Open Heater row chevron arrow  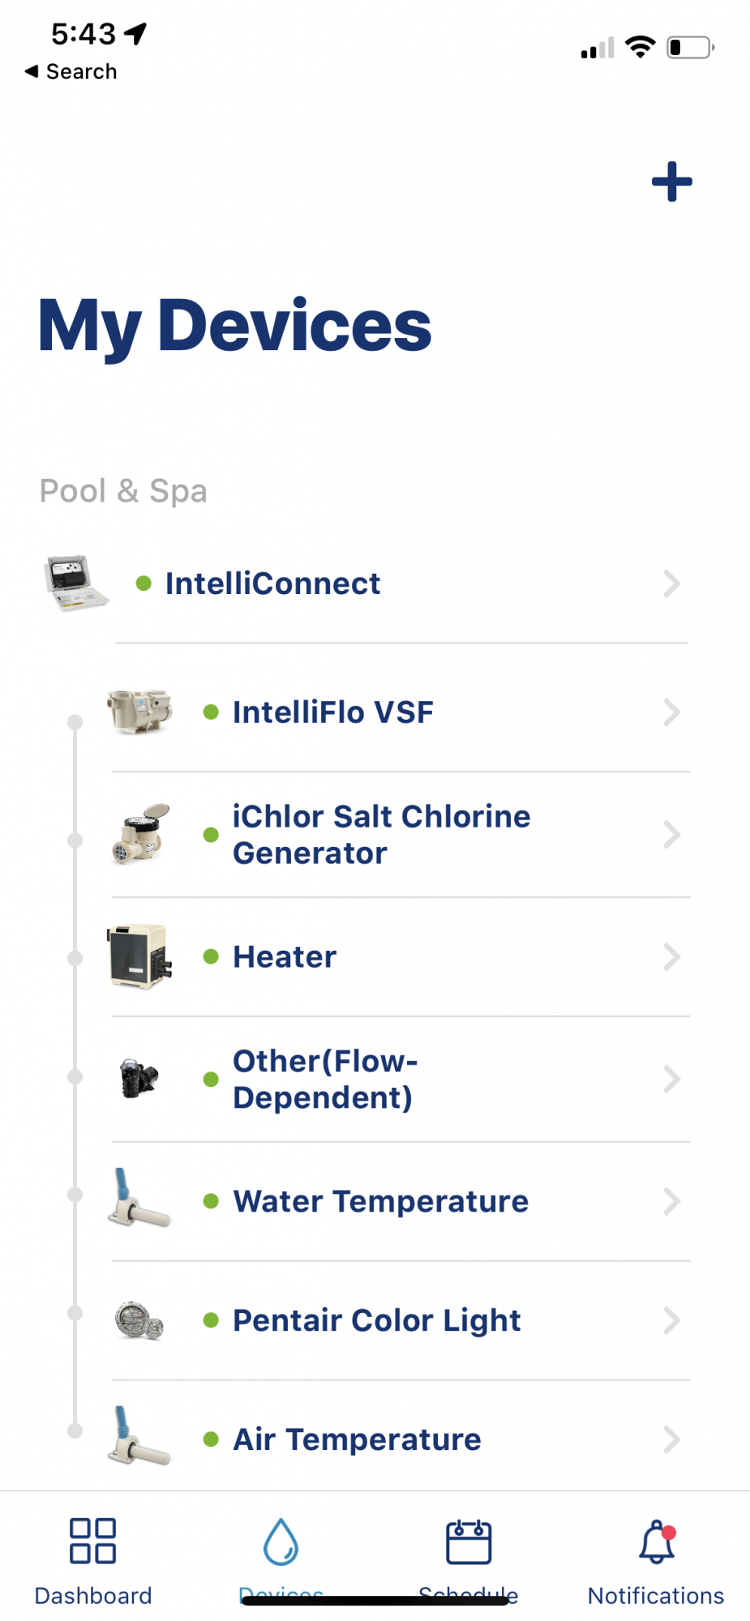coord(671,957)
